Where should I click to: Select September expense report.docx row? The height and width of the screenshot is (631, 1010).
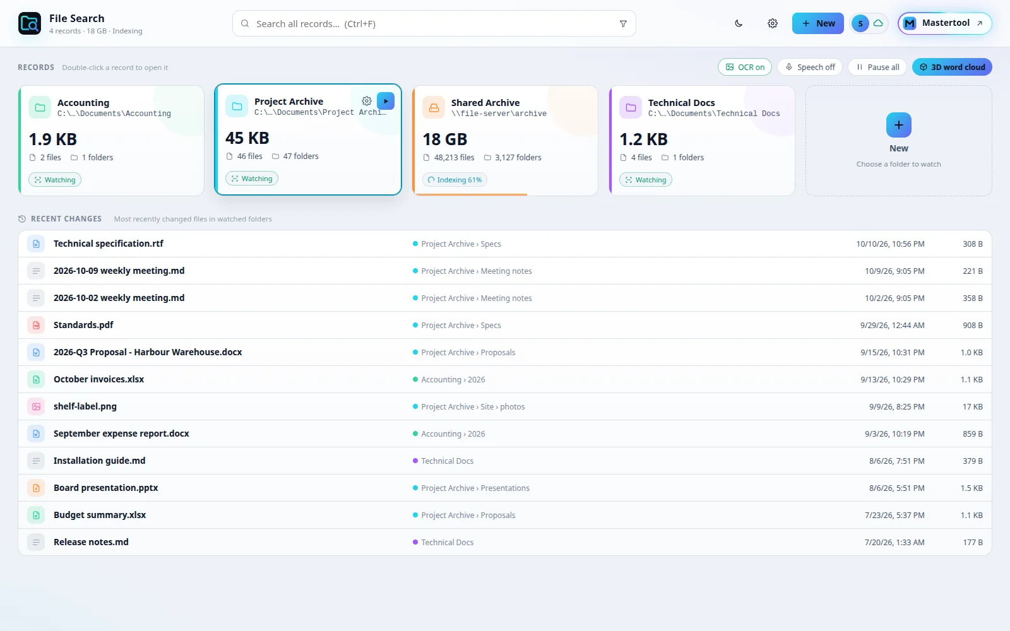(505, 433)
